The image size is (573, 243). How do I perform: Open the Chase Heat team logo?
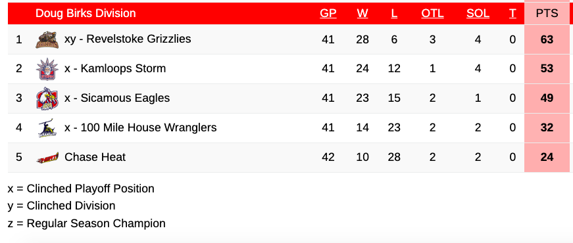tap(47, 157)
